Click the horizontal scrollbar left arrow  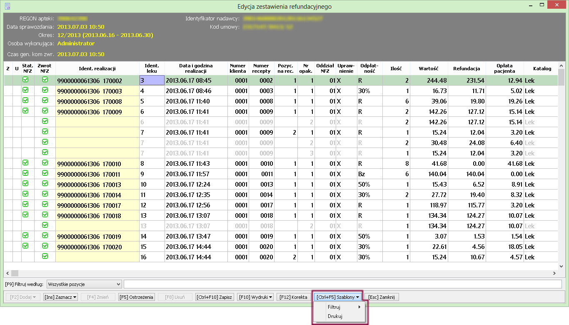pyautogui.click(x=7, y=273)
